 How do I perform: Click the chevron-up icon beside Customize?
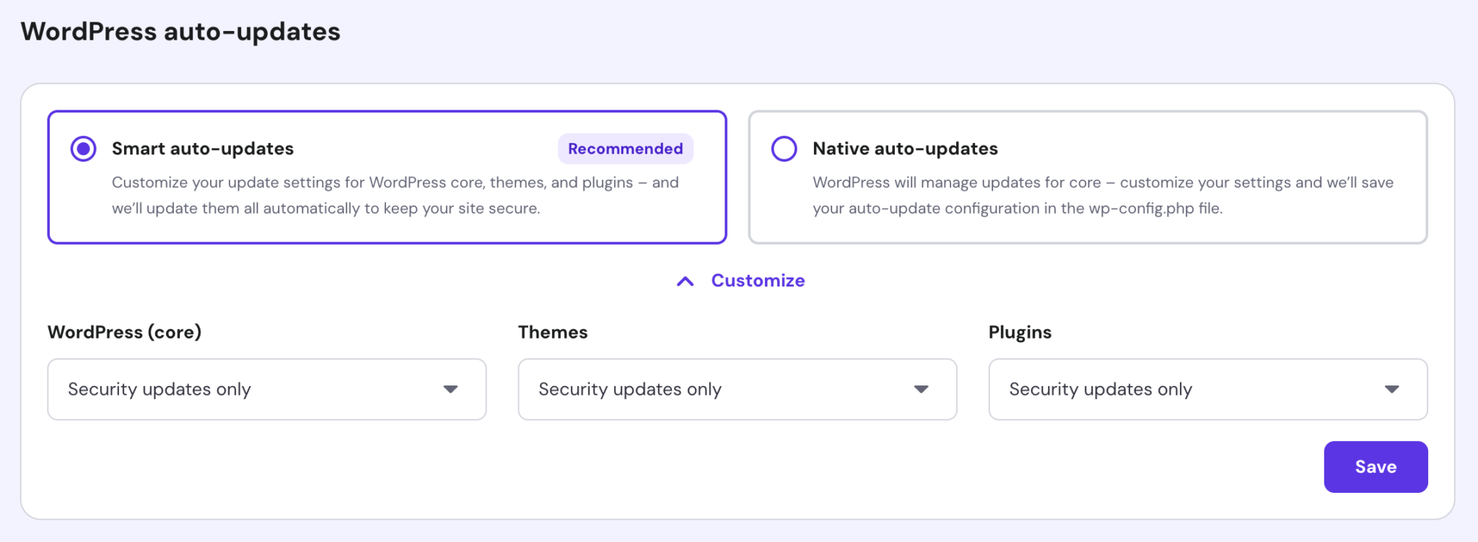(x=685, y=281)
